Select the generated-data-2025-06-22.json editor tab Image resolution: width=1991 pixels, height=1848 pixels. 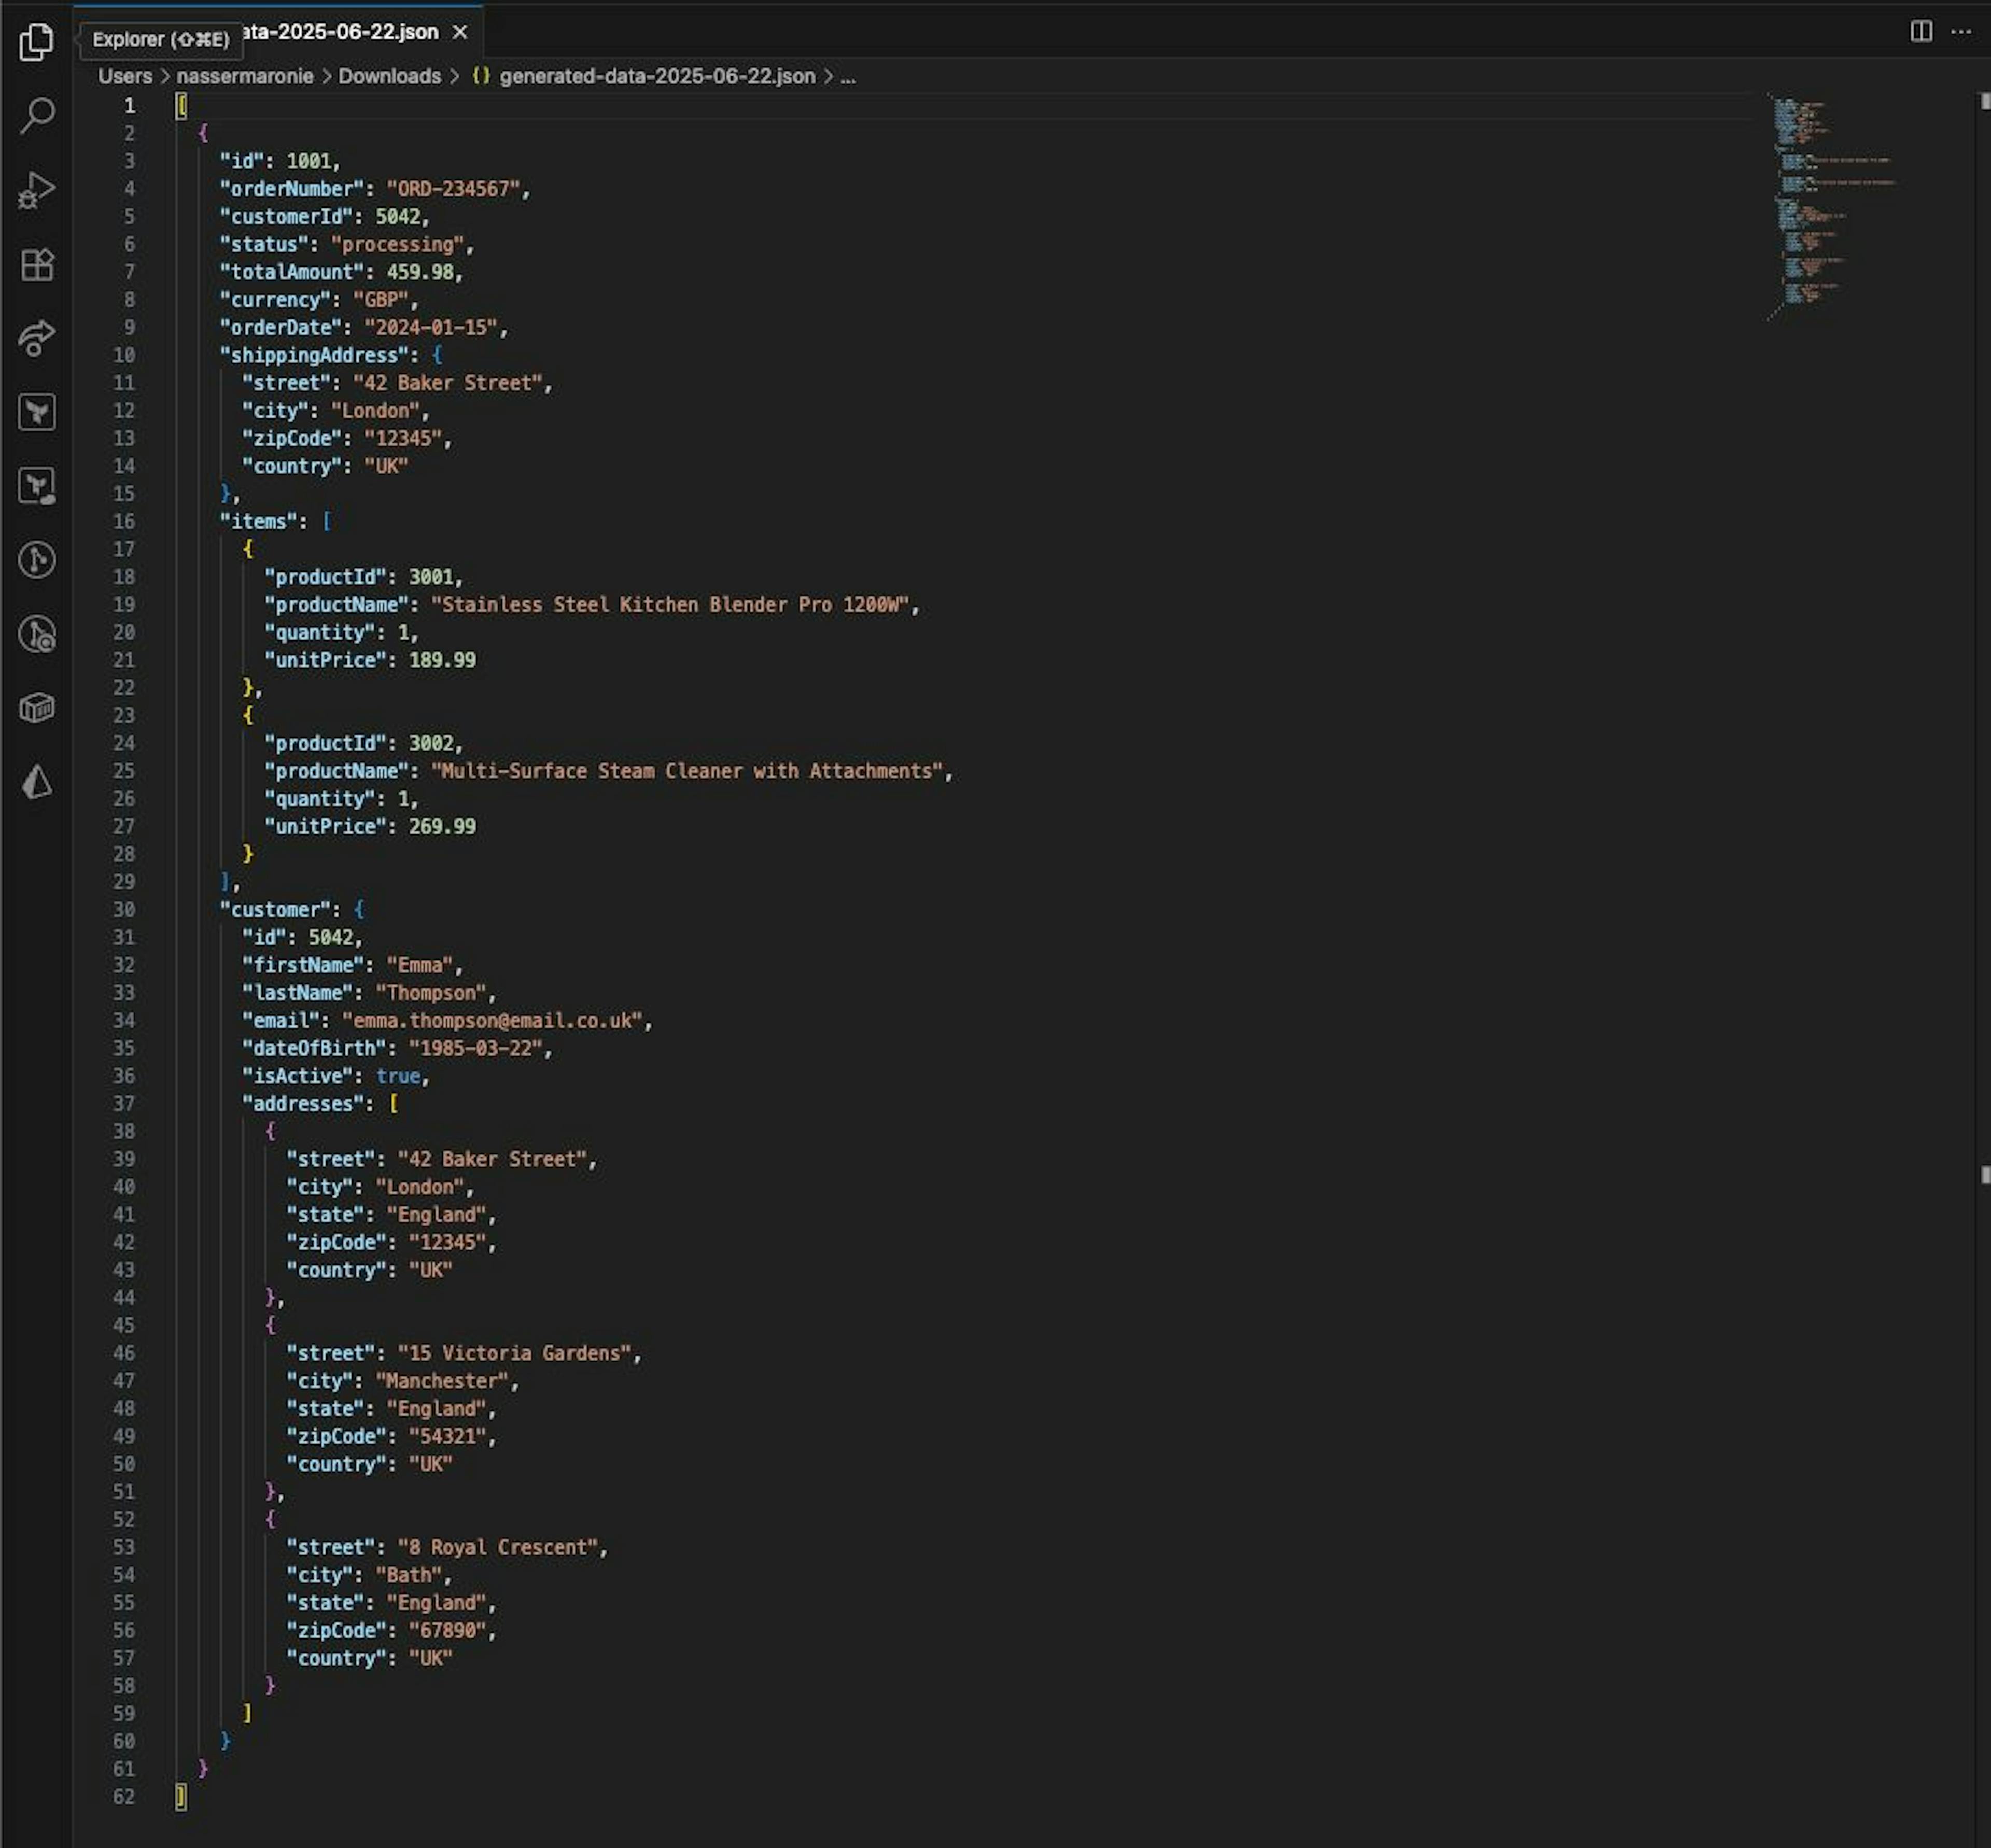pos(340,32)
